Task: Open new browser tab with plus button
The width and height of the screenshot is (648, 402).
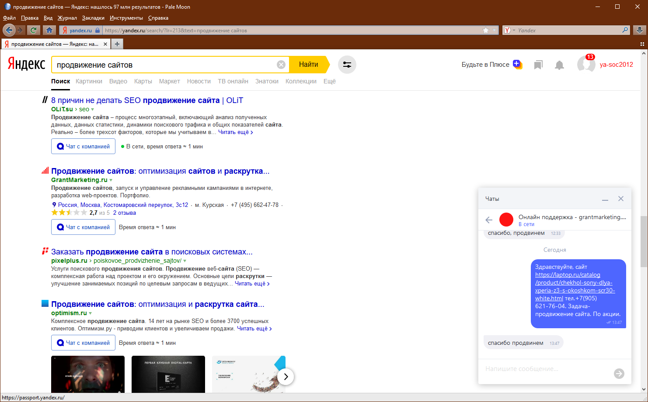Action: pyautogui.click(x=117, y=44)
